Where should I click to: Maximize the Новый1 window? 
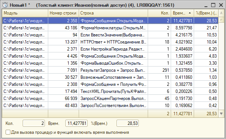click(213, 5)
